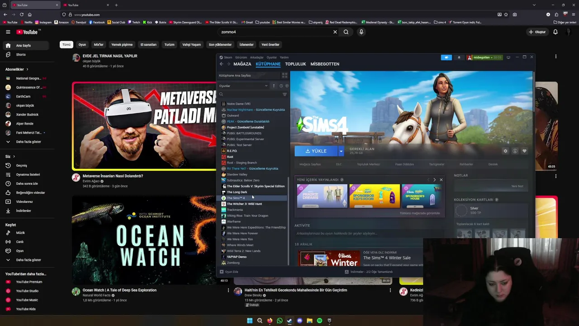Select Stardew Valley in Steam library

237,174
